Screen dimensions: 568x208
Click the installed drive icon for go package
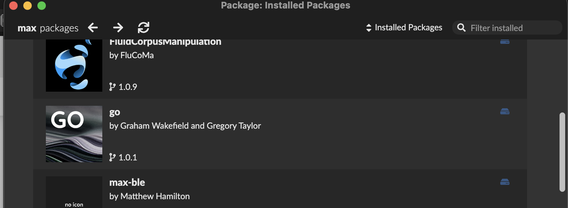coord(505,112)
